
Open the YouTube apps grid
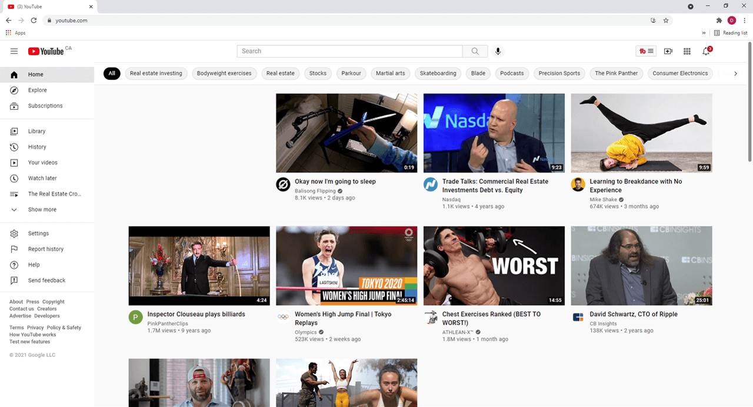(687, 51)
